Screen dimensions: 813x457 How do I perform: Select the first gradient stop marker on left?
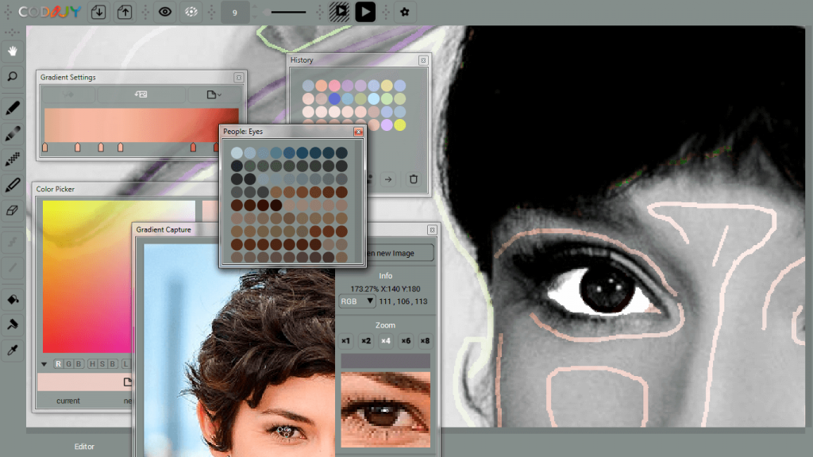pyautogui.click(x=45, y=148)
